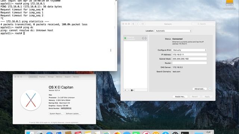Click the DNS Server value 172.16.0.2
239x134 pixels.
(178, 67)
